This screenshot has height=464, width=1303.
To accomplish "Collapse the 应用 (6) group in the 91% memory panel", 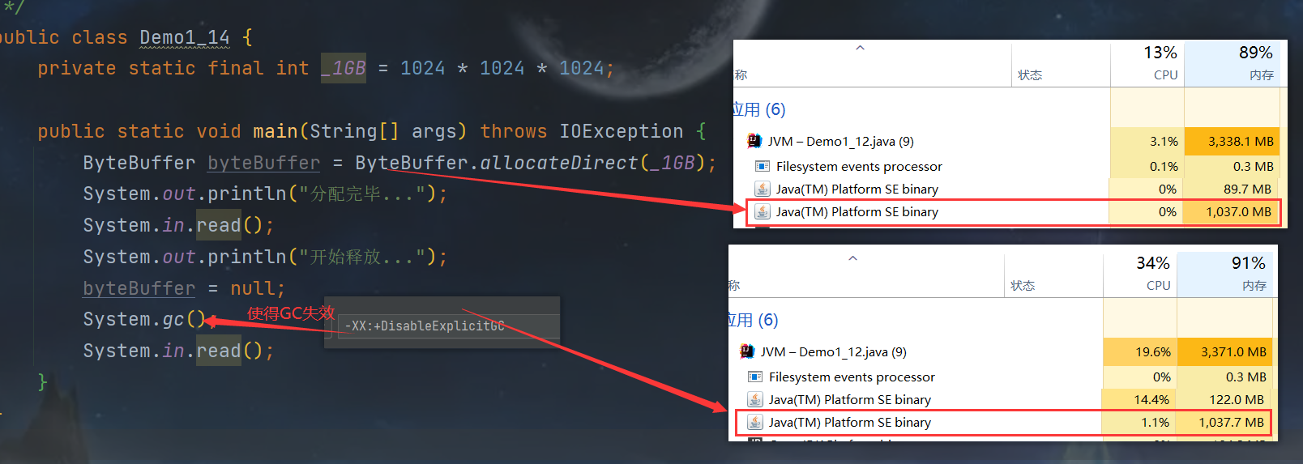I will point(753,320).
